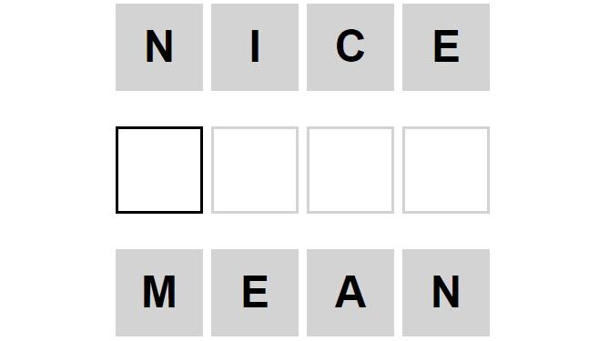The width and height of the screenshot is (599, 341).
Task: Select the last letter E of NICE
Action: click(446, 47)
